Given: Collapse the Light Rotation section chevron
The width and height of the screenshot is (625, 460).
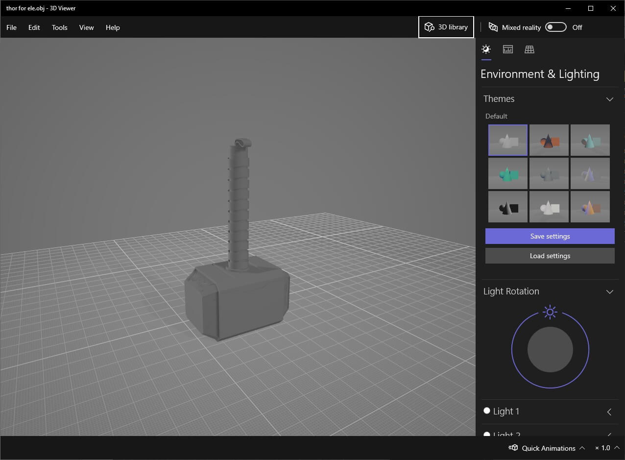Looking at the screenshot, I should (609, 291).
